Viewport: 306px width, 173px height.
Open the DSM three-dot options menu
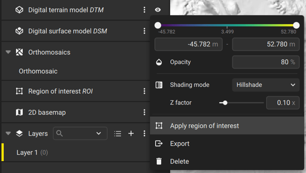[x=144, y=31]
